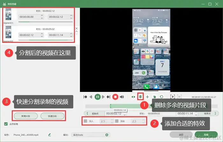Click the green 剪辑 clip button
Image resolution: width=223 pixels, height=142 pixels.
(206, 134)
